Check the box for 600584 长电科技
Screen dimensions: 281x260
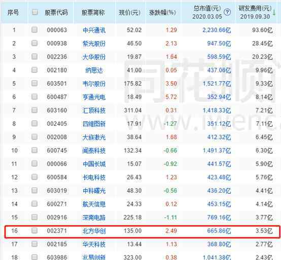34,177
